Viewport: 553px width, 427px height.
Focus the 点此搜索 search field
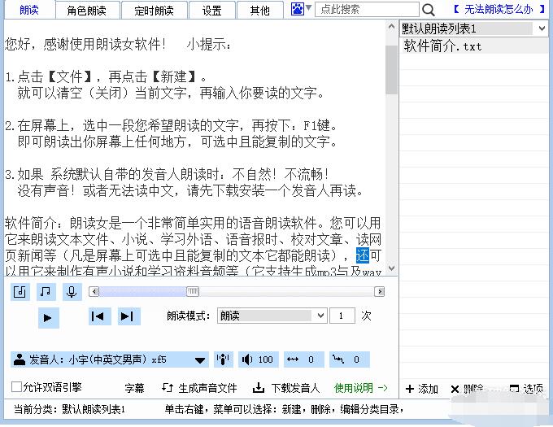367,10
